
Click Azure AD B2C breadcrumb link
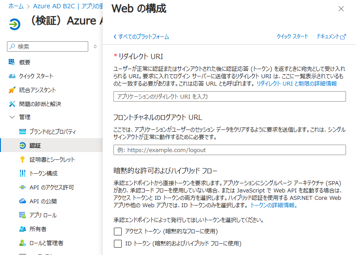54,6
